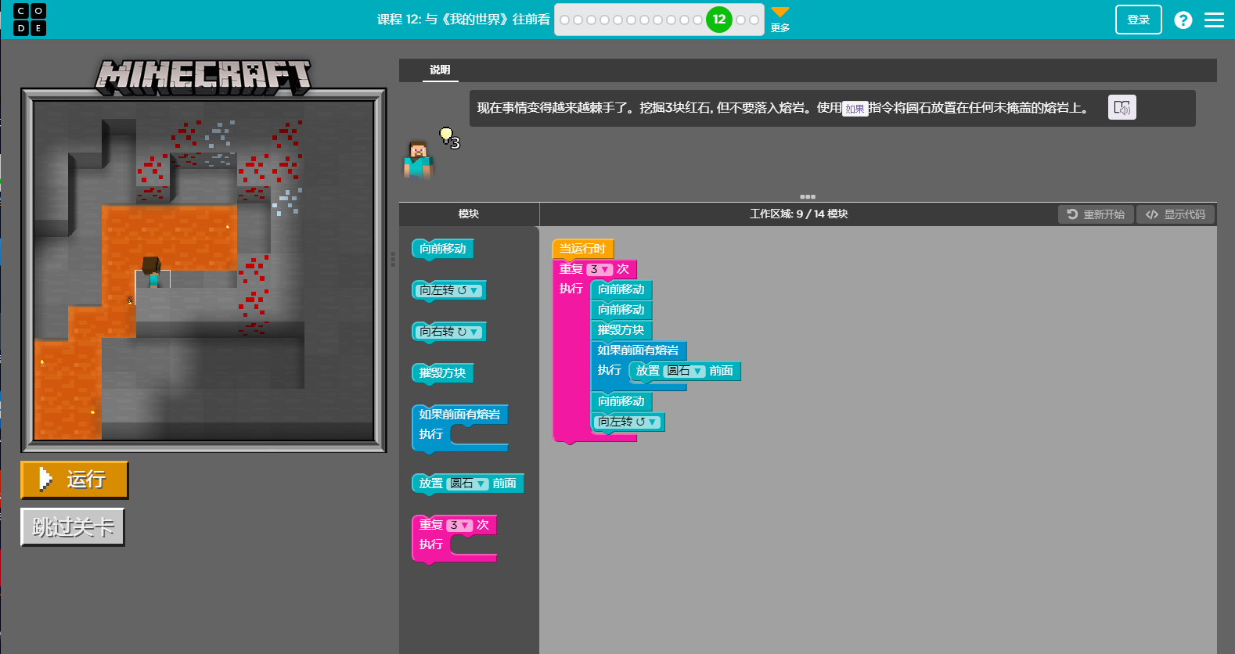Open the hamburger menu in header
The width and height of the screenshot is (1235, 654).
[1214, 20]
